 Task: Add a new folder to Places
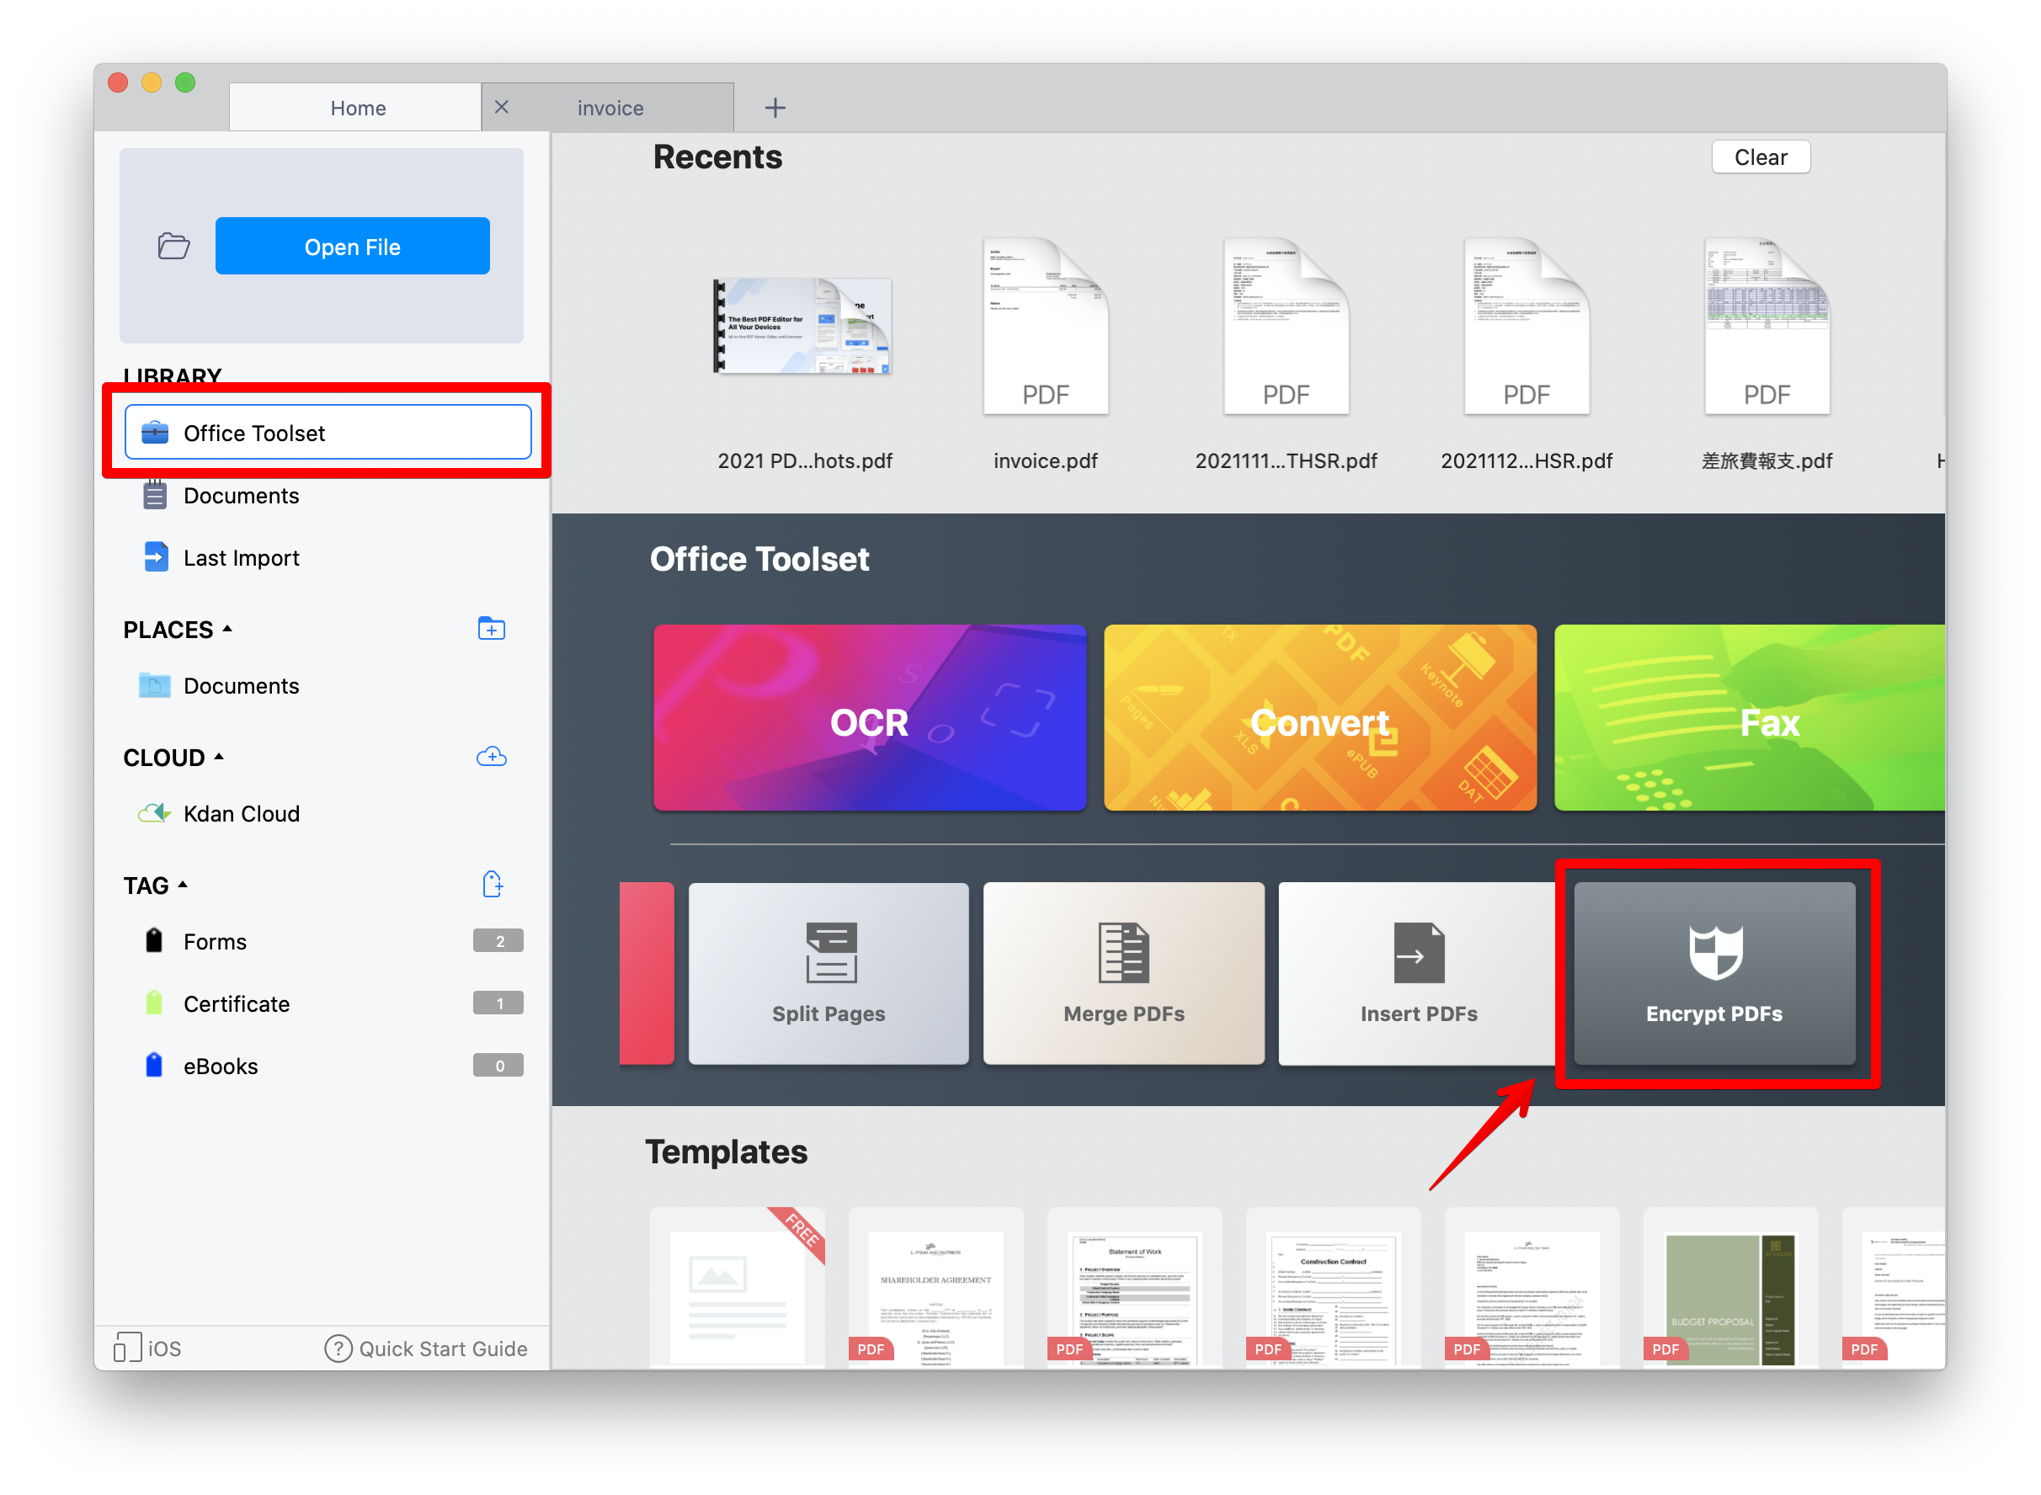coord(492,629)
